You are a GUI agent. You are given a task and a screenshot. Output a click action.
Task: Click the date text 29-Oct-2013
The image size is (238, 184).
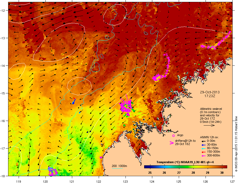click(x=210, y=92)
